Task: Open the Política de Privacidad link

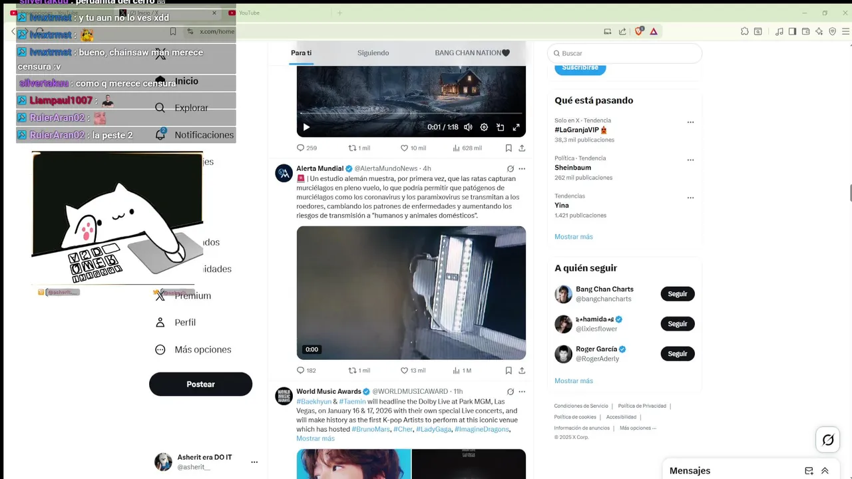Action: click(x=642, y=406)
